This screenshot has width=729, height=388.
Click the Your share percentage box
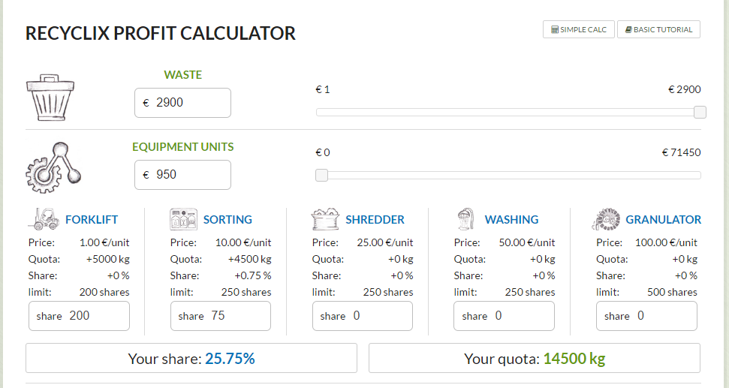(x=191, y=358)
